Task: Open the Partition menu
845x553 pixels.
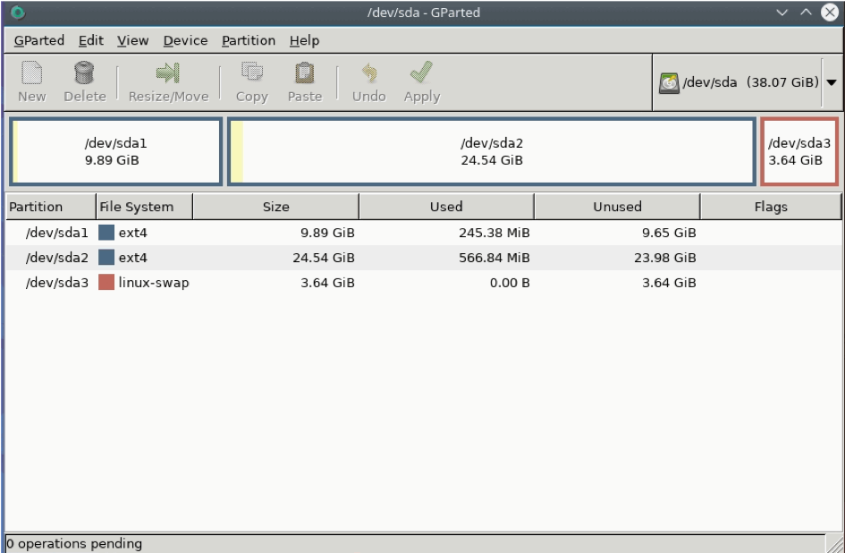Action: 249,40
